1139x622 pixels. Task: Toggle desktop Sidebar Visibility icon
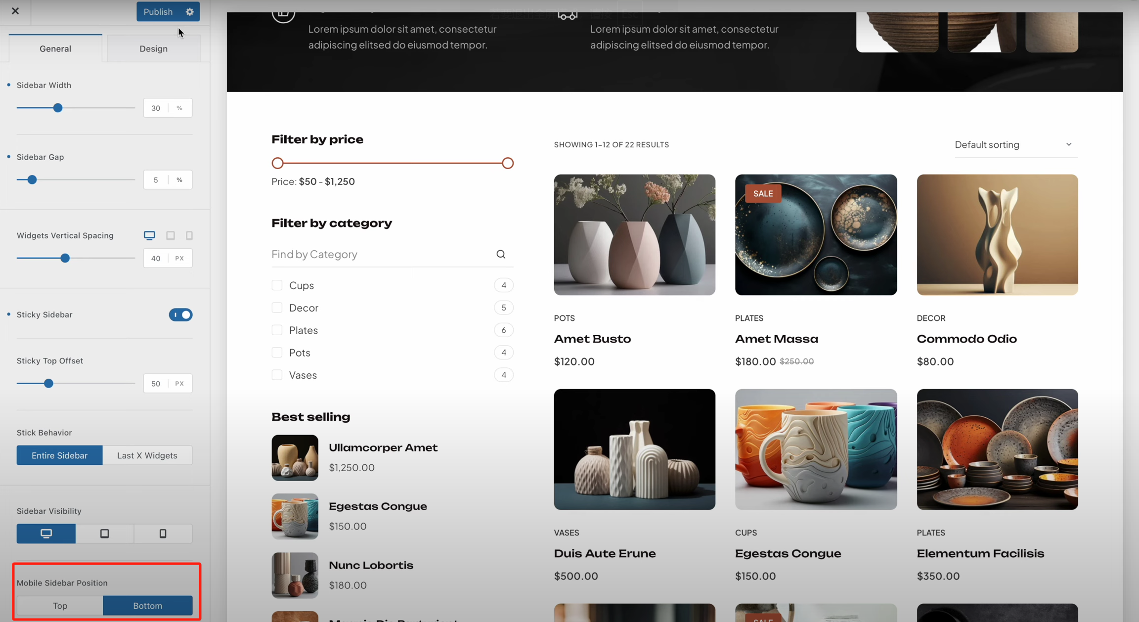[46, 533]
